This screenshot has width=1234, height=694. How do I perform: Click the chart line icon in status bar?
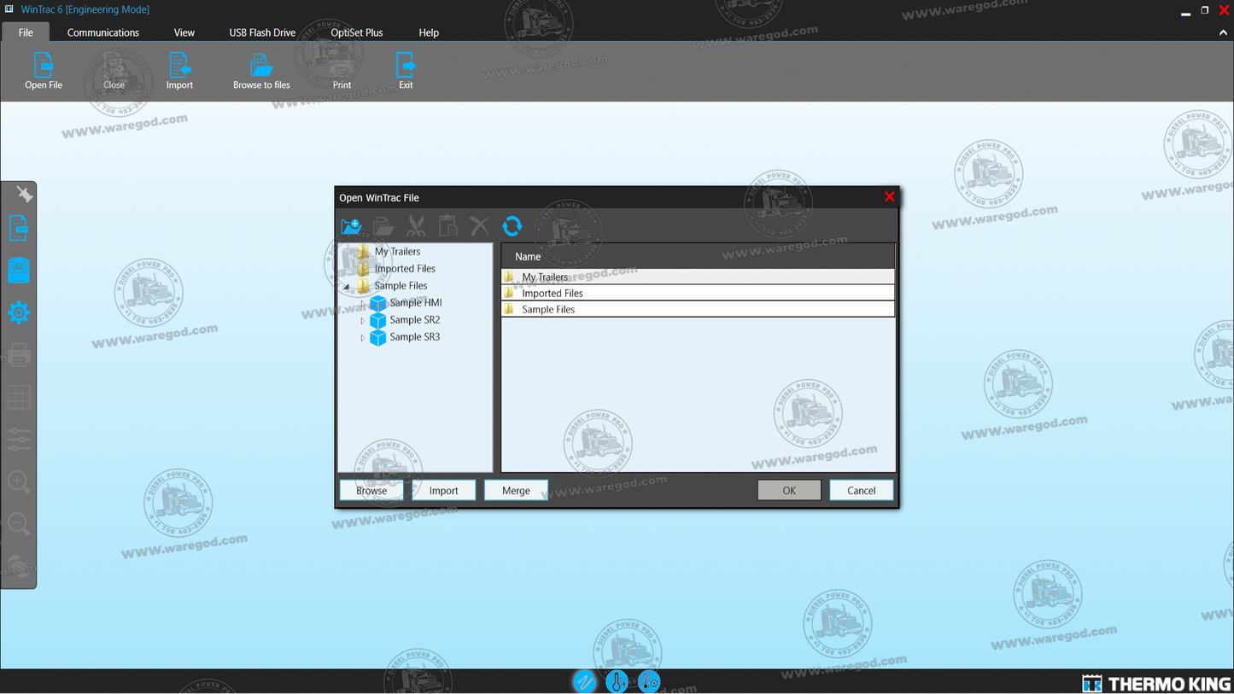[584, 681]
